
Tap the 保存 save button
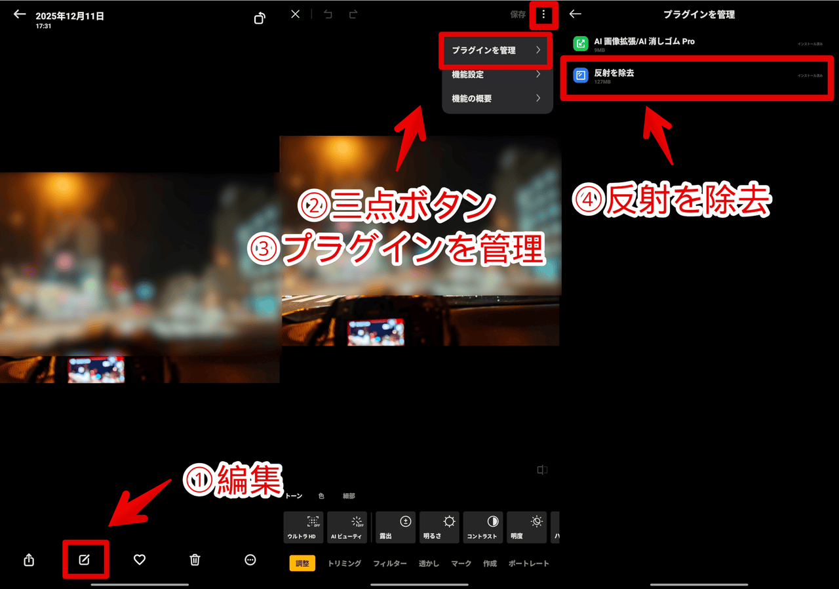(517, 14)
